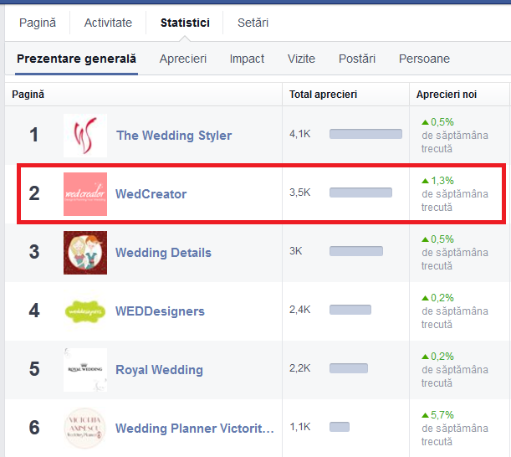Open the Impact statistics sub-tab
The image size is (511, 457).
tap(247, 59)
